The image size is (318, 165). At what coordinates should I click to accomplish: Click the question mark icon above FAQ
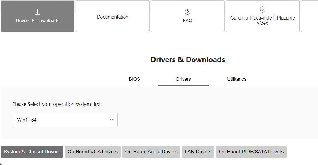[187, 12]
